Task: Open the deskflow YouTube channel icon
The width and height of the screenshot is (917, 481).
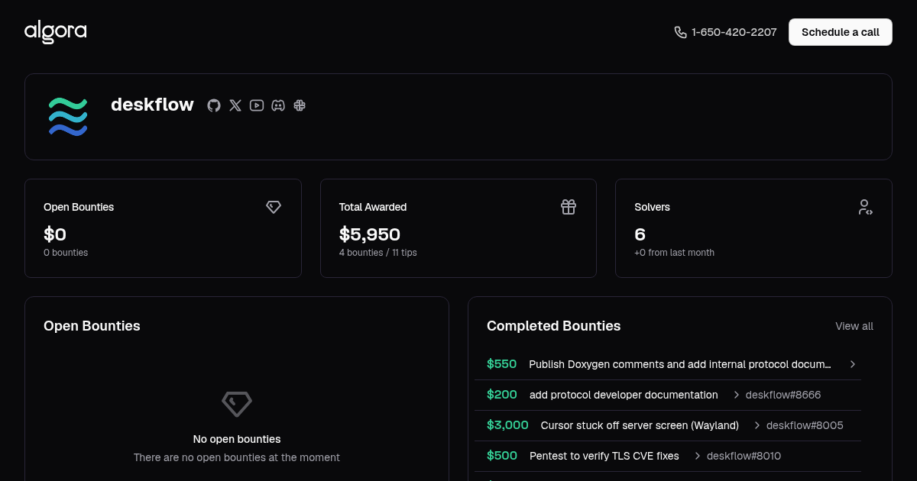Action: [x=257, y=105]
